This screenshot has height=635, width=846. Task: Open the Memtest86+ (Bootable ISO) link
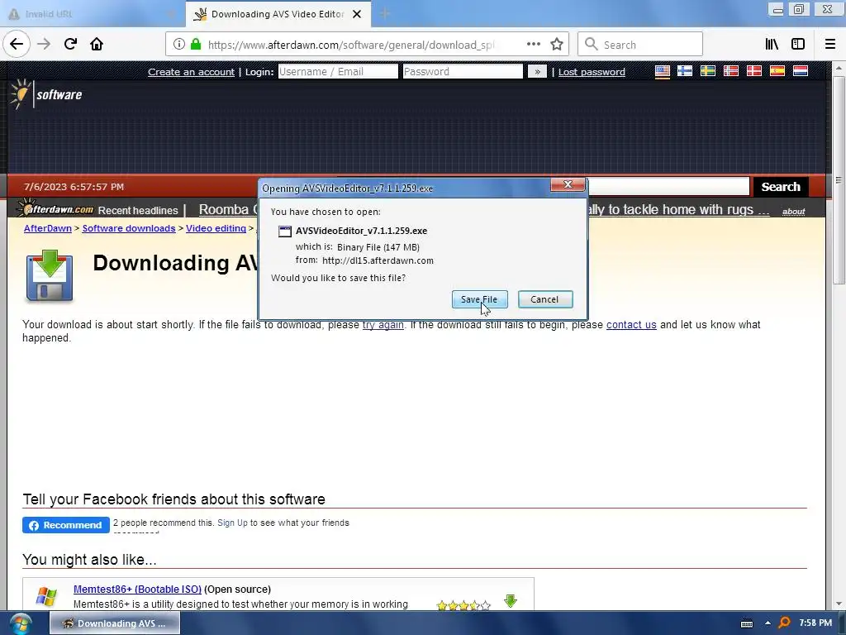coord(137,589)
